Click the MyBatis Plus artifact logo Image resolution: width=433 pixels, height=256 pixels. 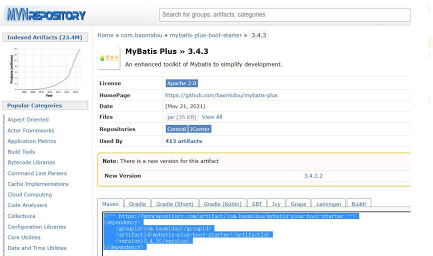[108, 58]
